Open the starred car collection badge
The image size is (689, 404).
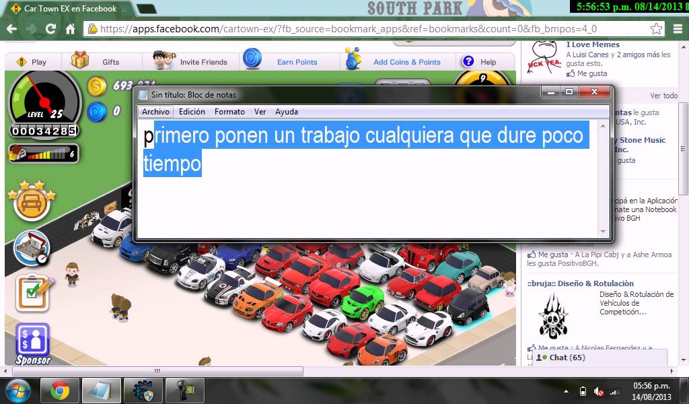coord(32,201)
